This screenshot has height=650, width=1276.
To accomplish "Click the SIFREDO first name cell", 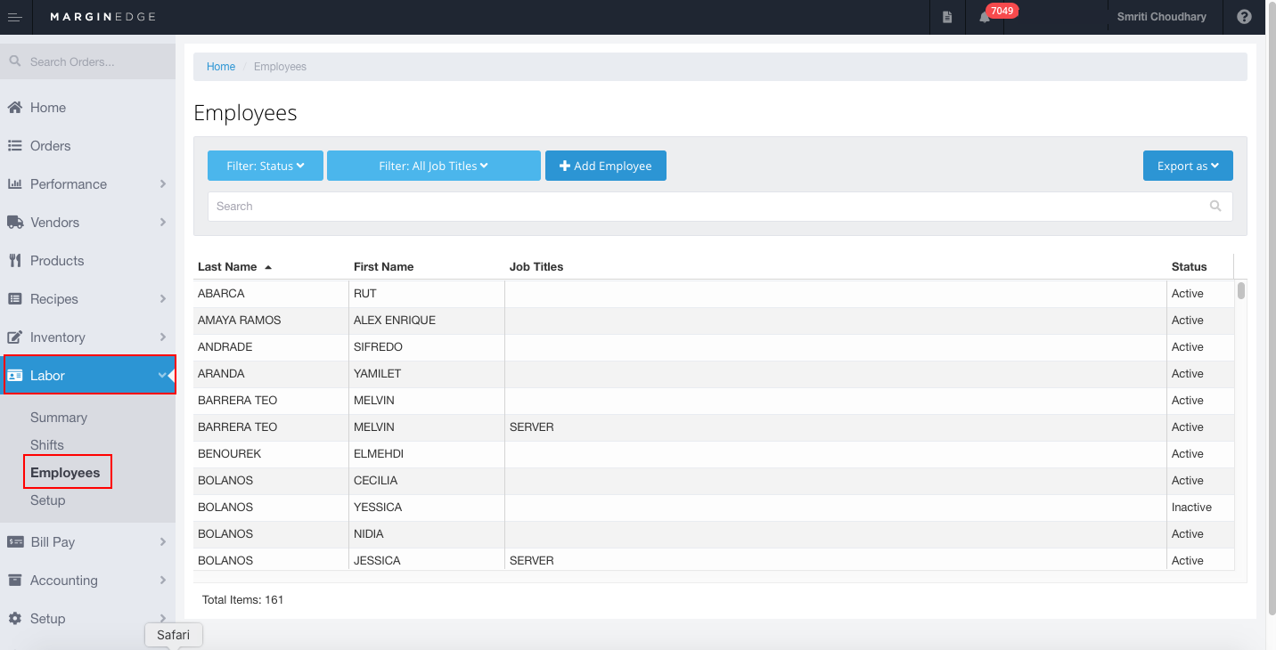I will click(427, 347).
